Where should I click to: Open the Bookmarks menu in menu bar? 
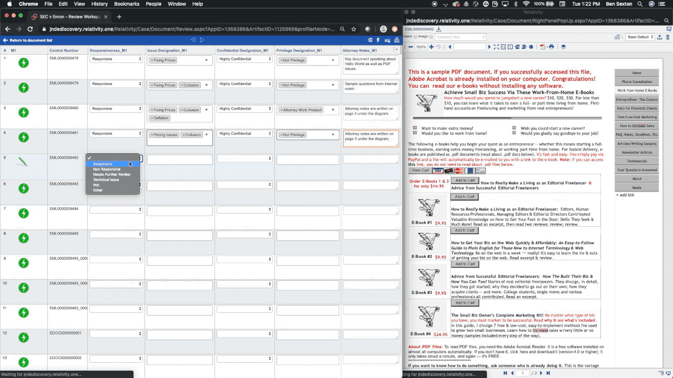click(126, 4)
